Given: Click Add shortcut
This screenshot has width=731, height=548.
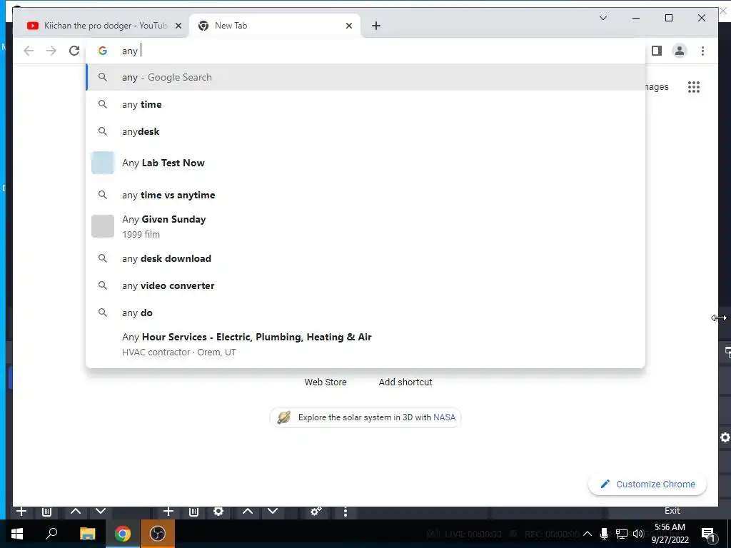Looking at the screenshot, I should tap(405, 382).
